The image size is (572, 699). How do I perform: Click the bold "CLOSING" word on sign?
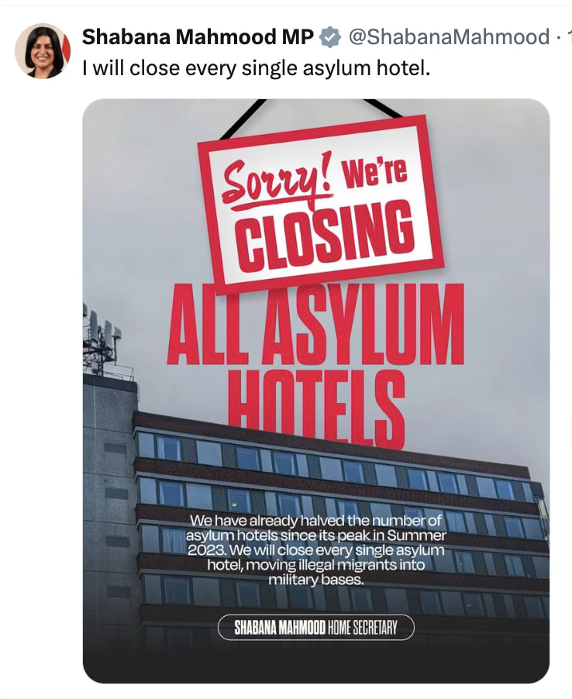[325, 236]
